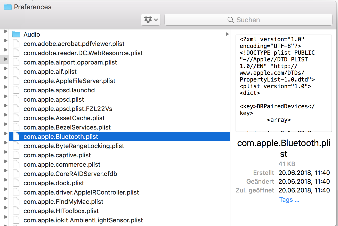The image size is (338, 226).
Task: Select com.apple.iokit.AmbientLightSensor.plist file
Action: tap(83, 220)
